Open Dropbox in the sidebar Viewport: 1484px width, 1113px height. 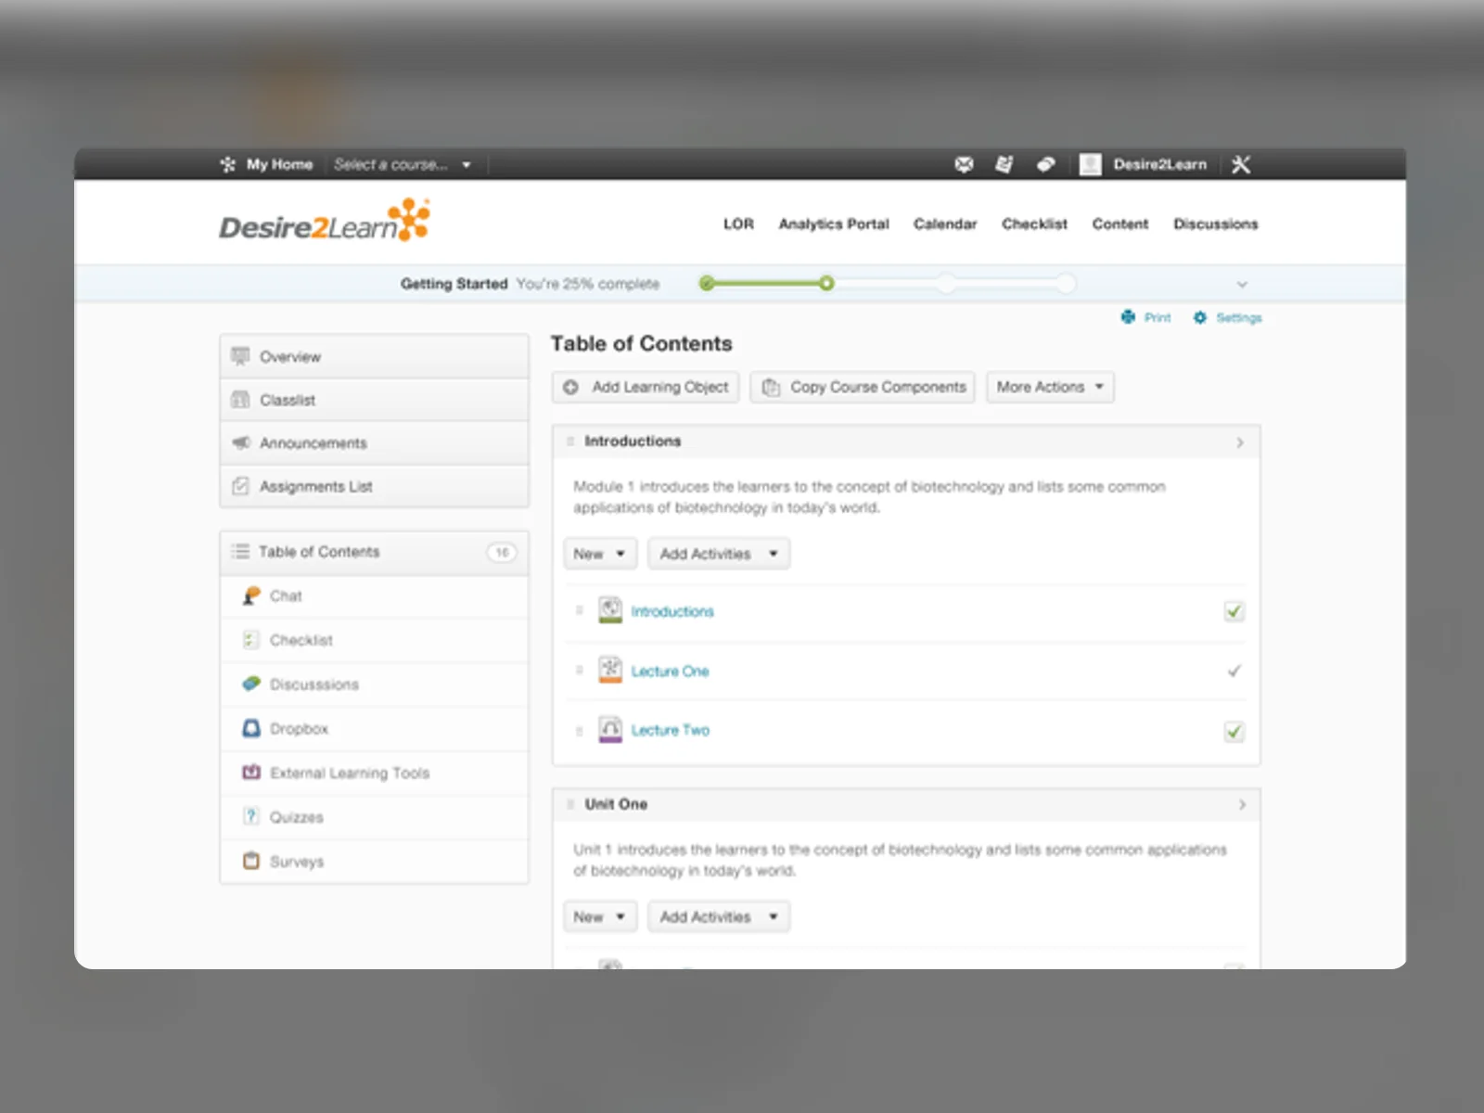(x=375, y=729)
